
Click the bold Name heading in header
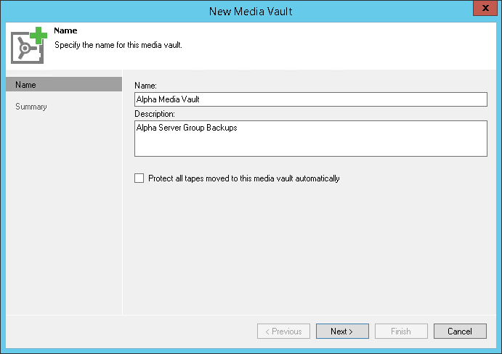click(x=65, y=31)
